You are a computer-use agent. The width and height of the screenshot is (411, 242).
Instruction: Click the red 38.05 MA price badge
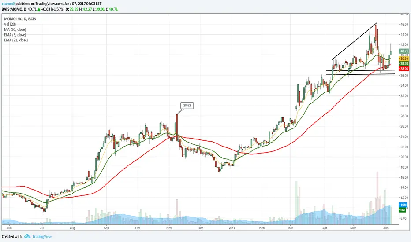[x=404, y=69]
